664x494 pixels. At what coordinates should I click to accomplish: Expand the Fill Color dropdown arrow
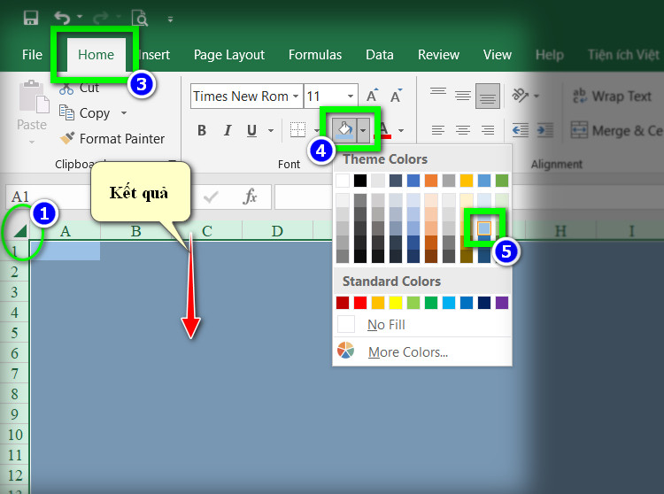click(363, 130)
